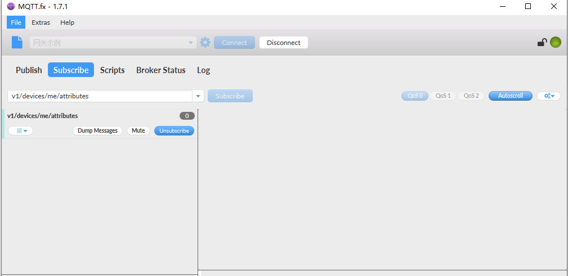Click Dump Messages button
The image size is (568, 276).
(x=98, y=130)
